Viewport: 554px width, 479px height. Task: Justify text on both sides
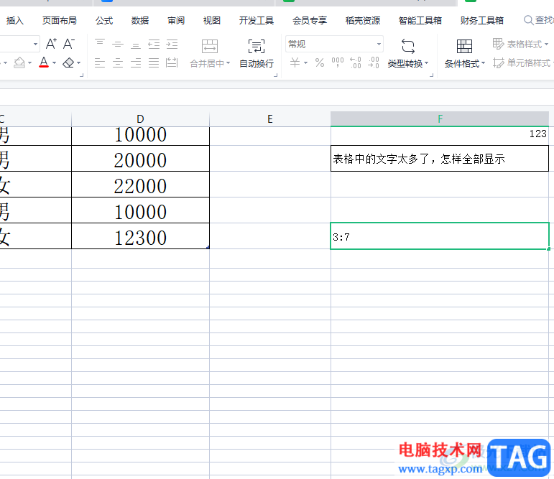click(x=154, y=63)
